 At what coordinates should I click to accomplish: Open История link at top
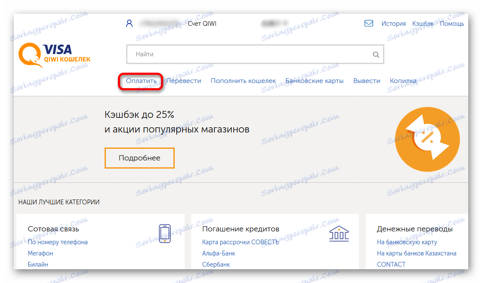coord(393,24)
